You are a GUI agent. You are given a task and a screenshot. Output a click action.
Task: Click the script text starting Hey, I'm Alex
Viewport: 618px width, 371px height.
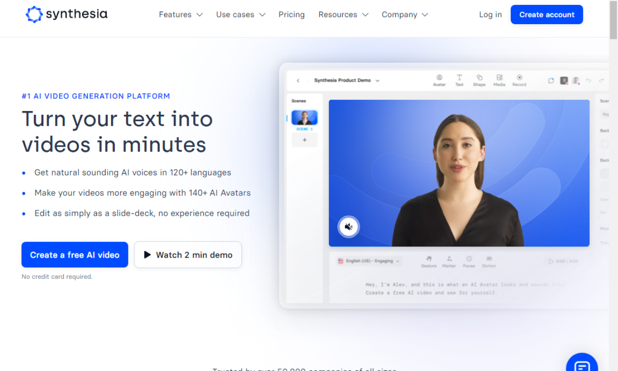click(x=464, y=289)
